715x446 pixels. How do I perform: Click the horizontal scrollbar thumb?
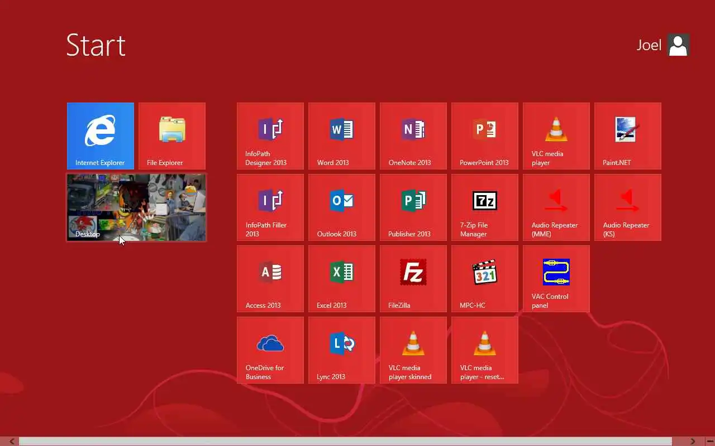(345, 441)
